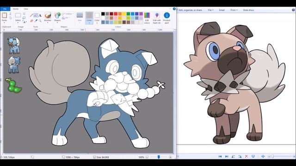
Task: Rotate image clockwise in Photo Viewer
Action: (240, 156)
